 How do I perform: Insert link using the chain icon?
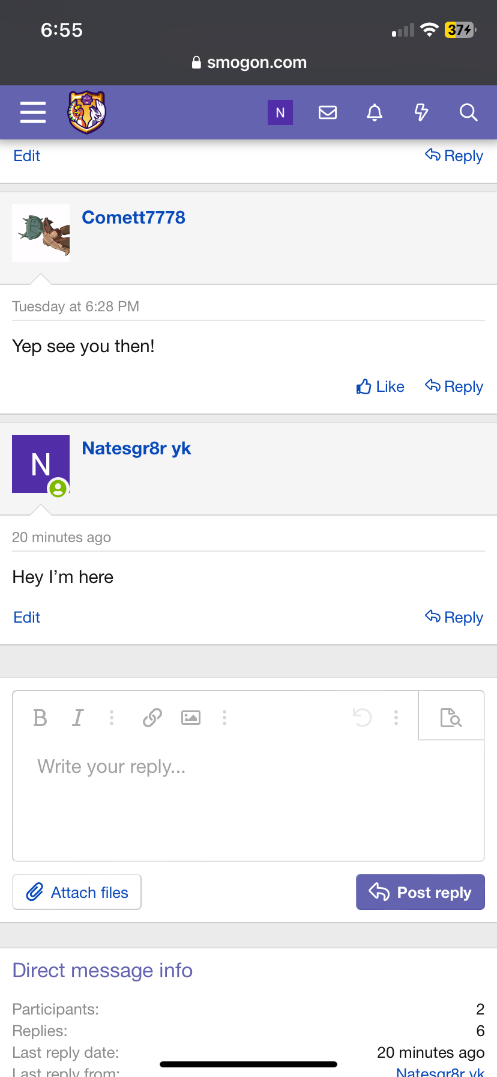(x=152, y=718)
